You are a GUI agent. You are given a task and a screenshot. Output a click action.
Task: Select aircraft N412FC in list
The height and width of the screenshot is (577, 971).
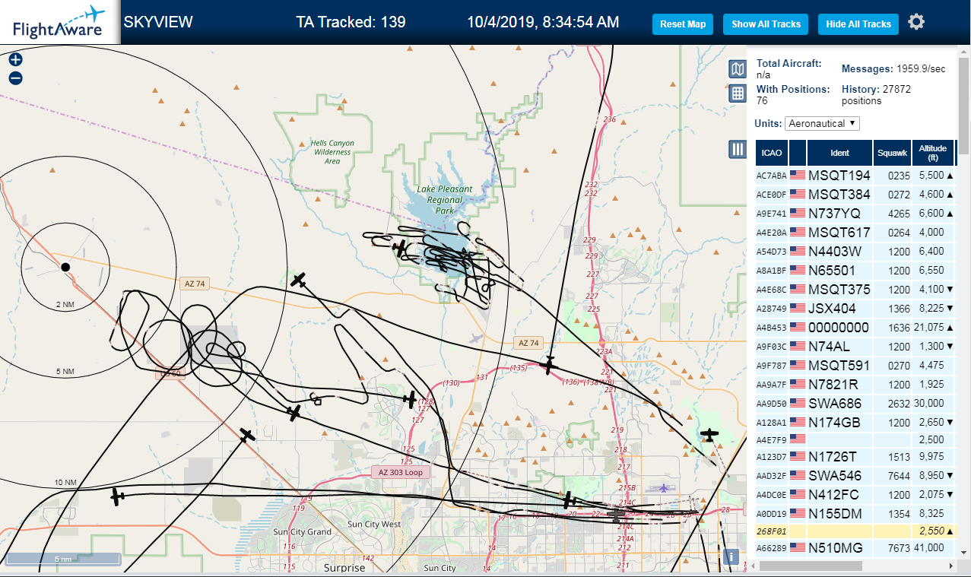pos(855,495)
